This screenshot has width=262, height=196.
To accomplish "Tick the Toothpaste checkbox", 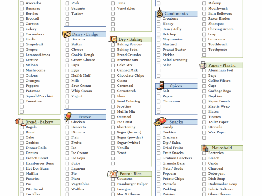I will [204, 50].
